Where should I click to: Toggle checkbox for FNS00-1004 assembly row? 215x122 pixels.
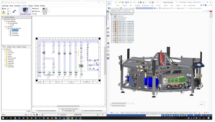point(113,27)
